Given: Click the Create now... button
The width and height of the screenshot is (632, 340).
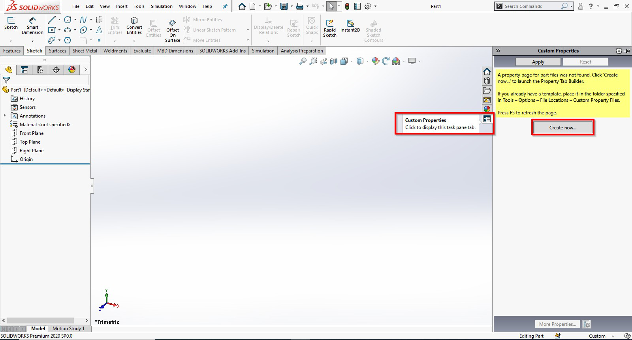Looking at the screenshot, I should (563, 128).
